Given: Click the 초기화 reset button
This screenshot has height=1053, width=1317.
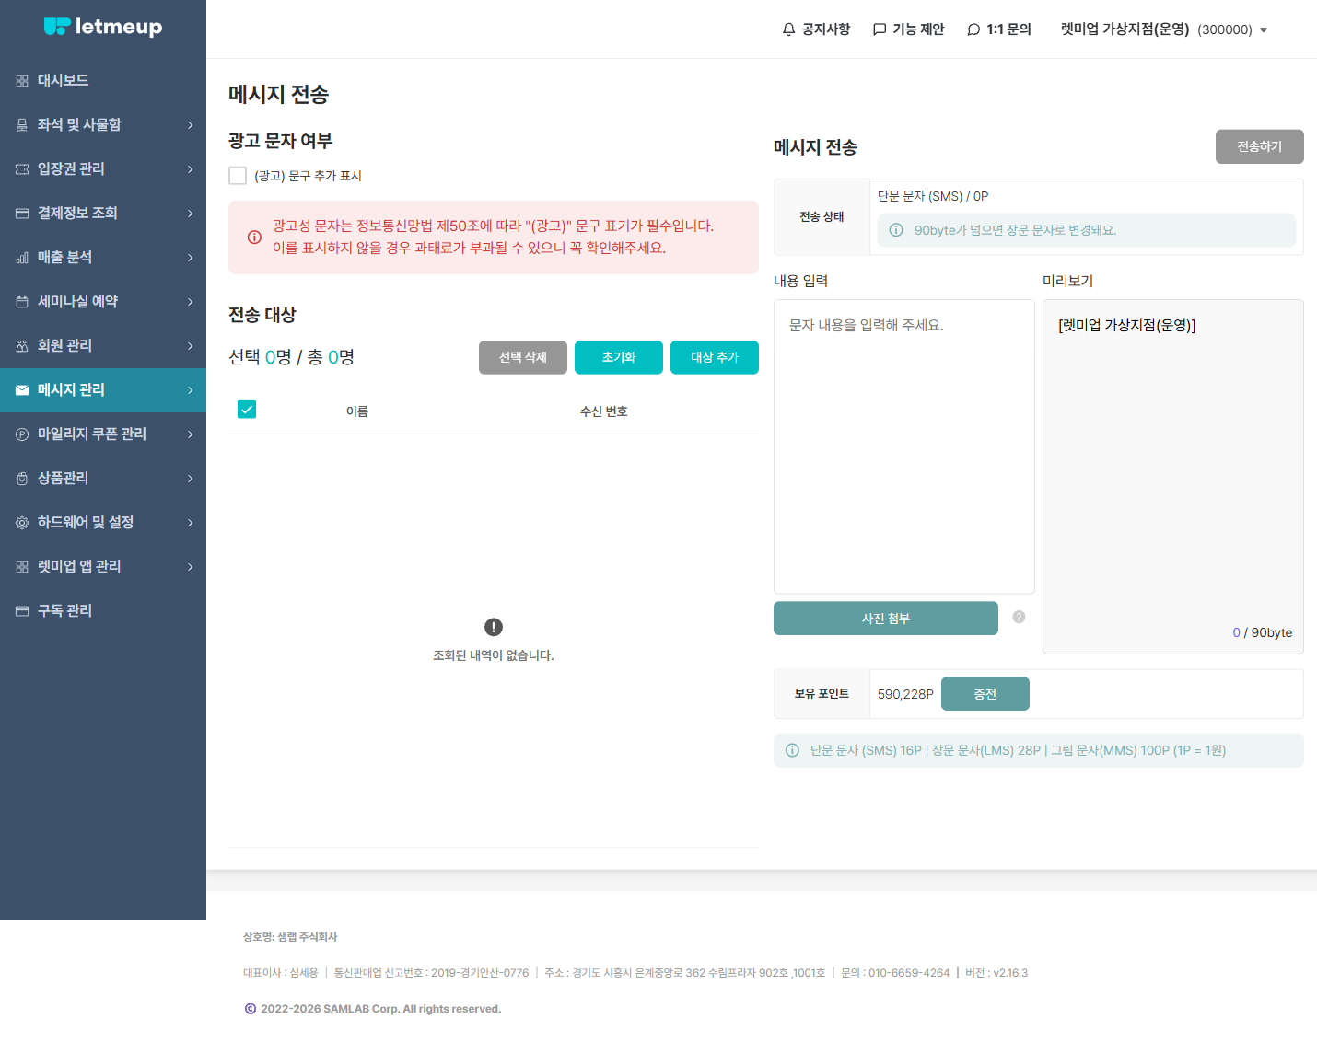Looking at the screenshot, I should click(619, 357).
